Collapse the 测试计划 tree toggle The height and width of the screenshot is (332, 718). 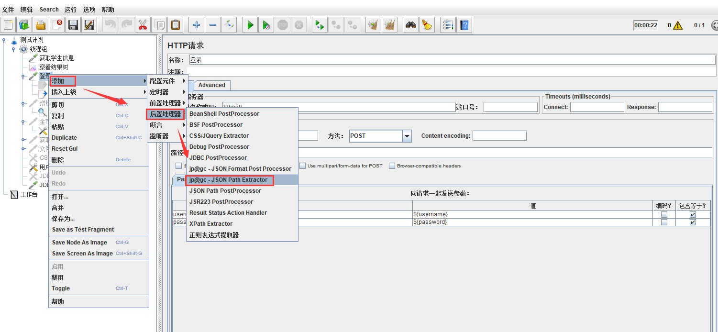(4, 40)
